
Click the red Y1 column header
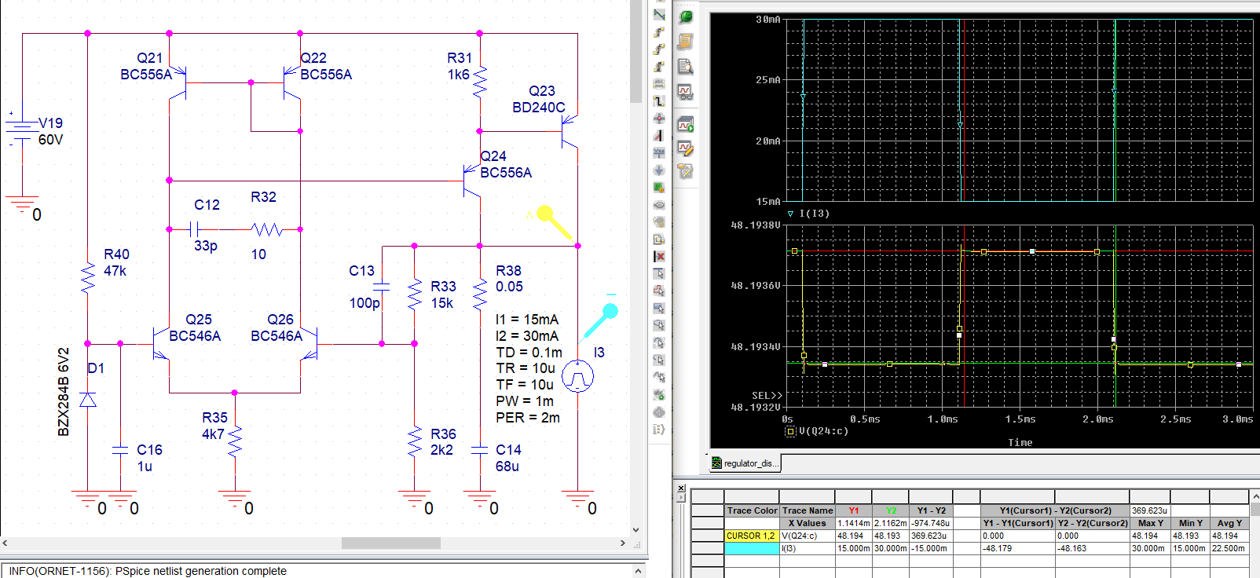[x=854, y=510]
